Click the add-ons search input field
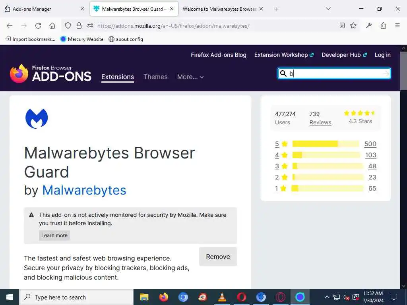Image resolution: width=407 pixels, height=305 pixels. 334,73
